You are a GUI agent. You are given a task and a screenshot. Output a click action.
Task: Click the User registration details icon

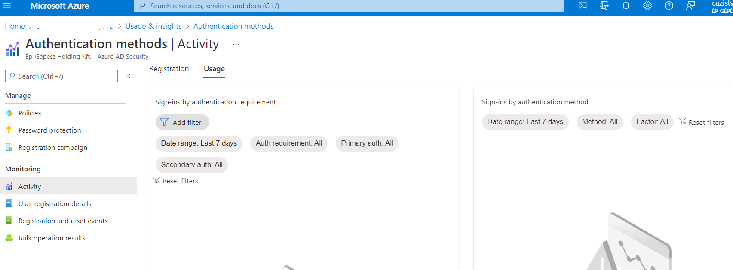coord(9,203)
